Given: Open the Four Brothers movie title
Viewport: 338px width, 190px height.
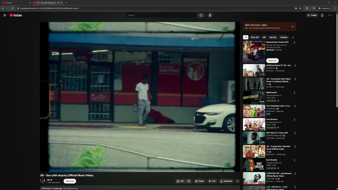Looking at the screenshot, I should click(272, 120).
